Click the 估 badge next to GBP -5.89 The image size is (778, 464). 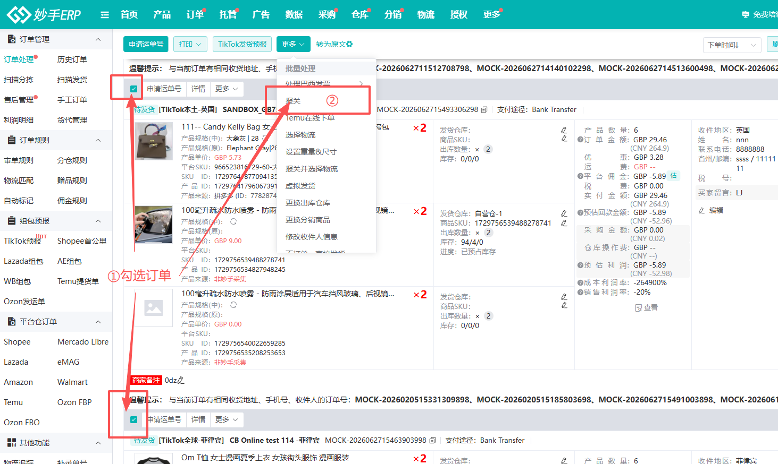click(x=674, y=176)
